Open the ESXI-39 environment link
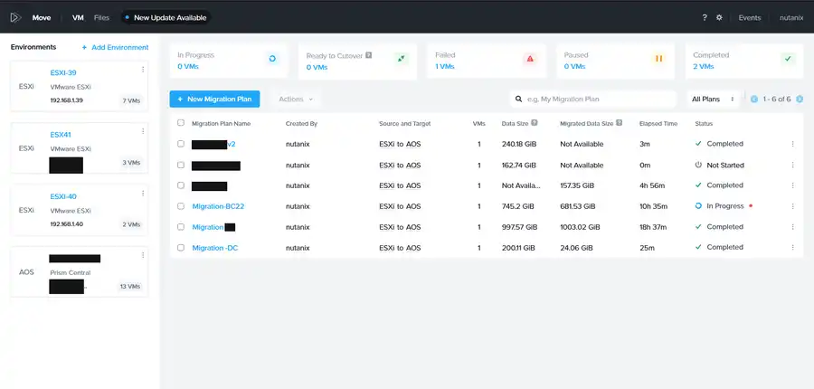The image size is (814, 389). (63, 72)
